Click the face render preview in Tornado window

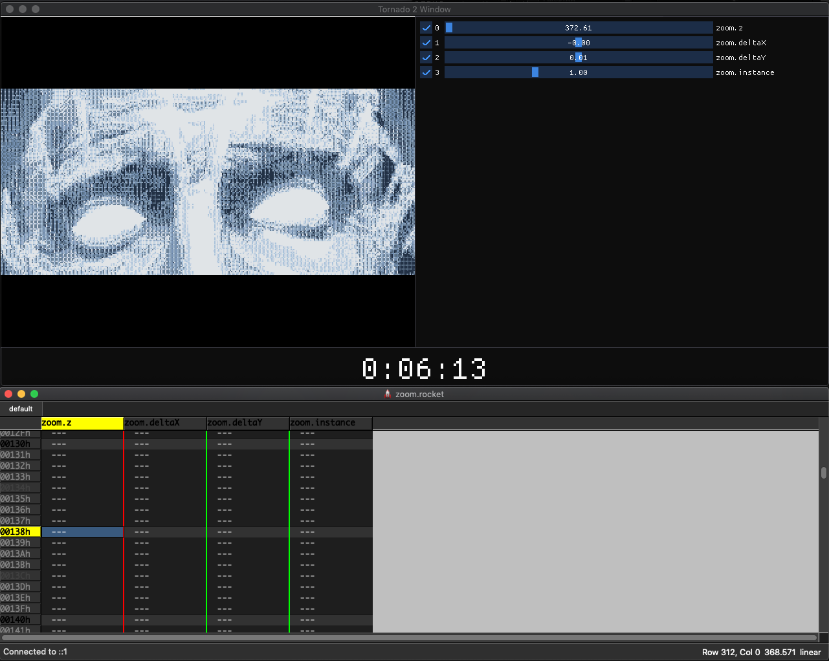[207, 182]
